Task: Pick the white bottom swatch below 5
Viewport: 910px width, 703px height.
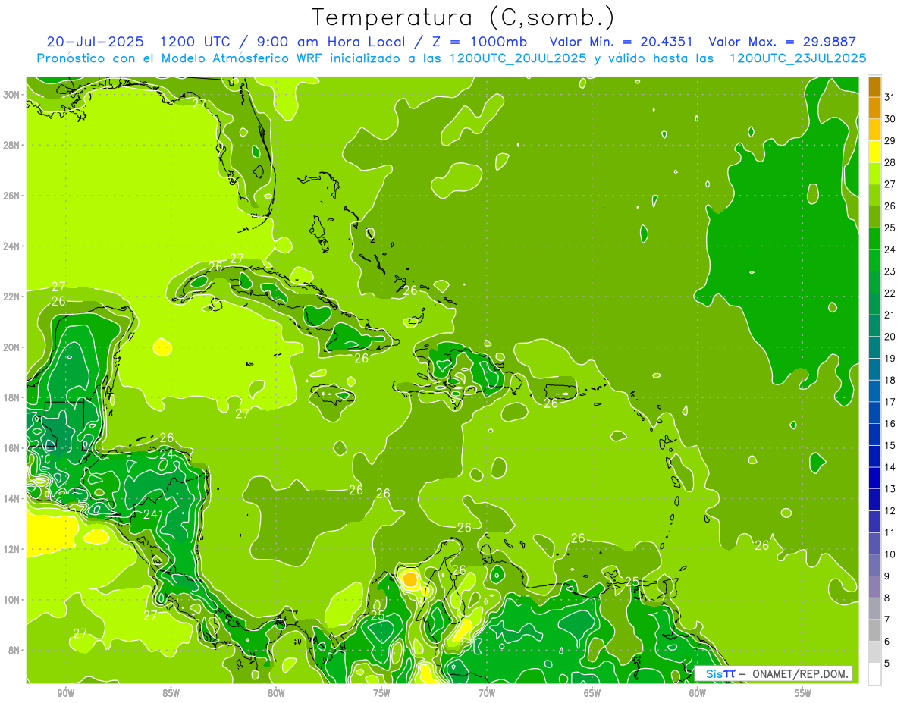Action: (874, 674)
